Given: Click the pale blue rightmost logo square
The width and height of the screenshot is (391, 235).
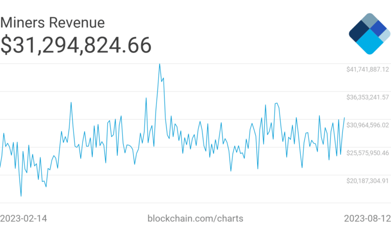Looking at the screenshot, I should click(x=385, y=35).
